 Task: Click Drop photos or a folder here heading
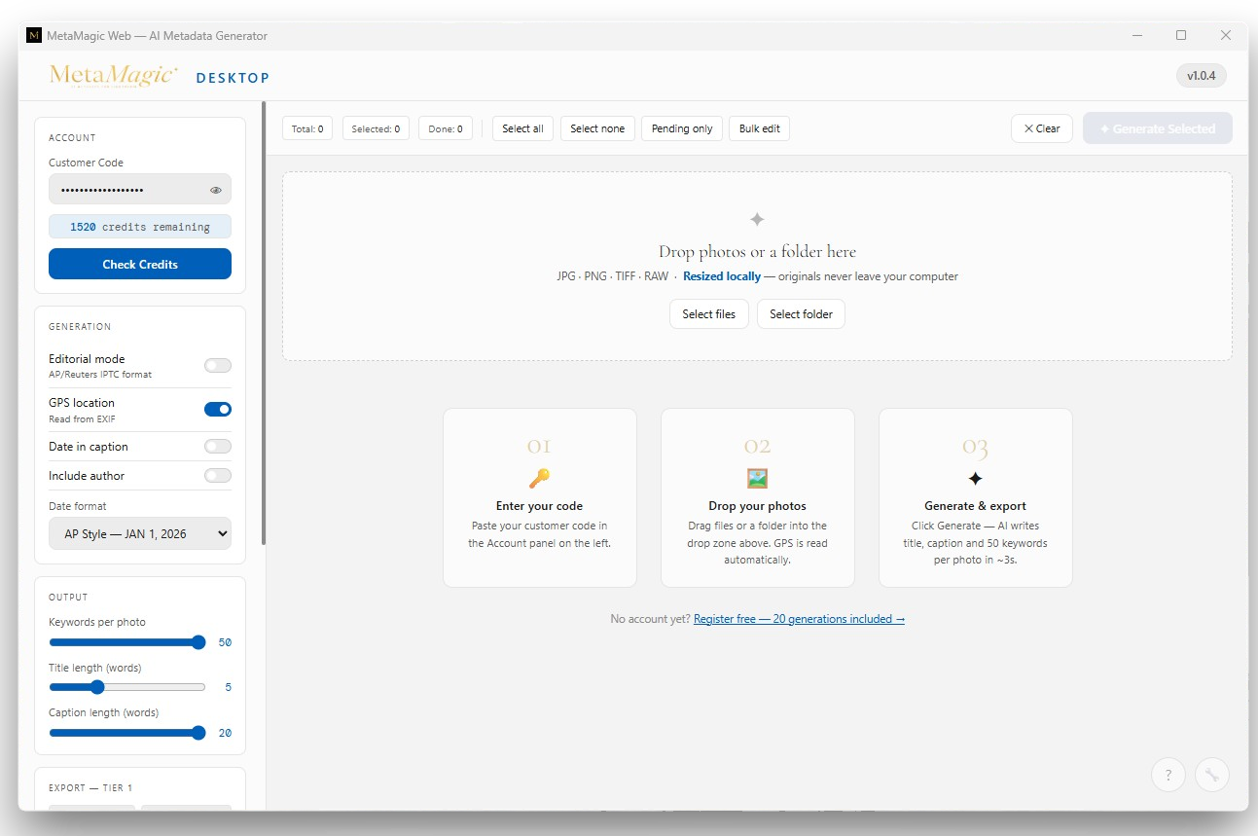point(757,252)
